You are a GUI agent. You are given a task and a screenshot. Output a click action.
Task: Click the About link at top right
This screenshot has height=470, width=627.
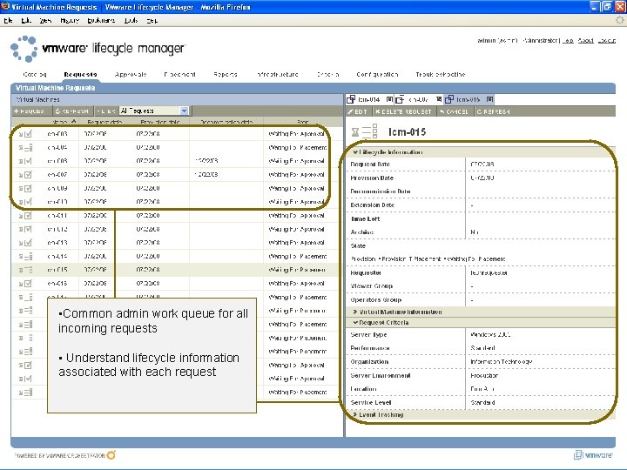585,41
